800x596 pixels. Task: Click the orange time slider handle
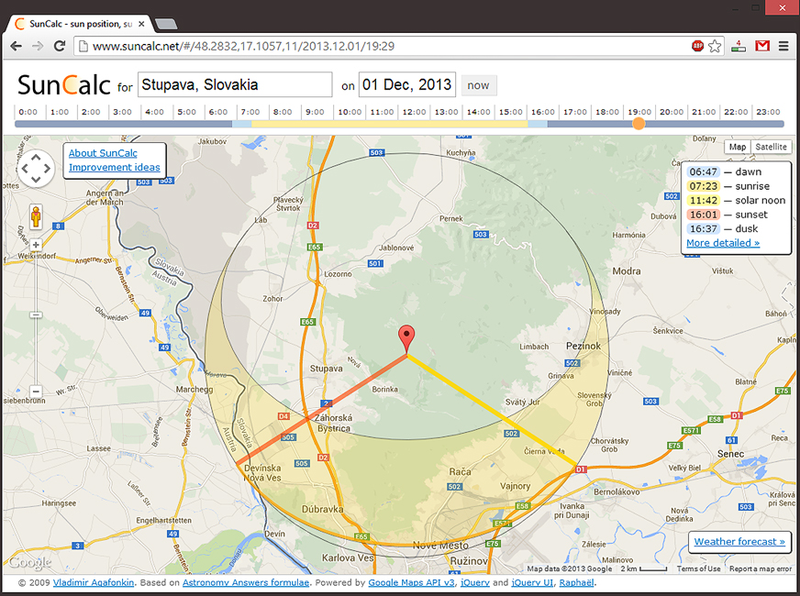tap(639, 124)
